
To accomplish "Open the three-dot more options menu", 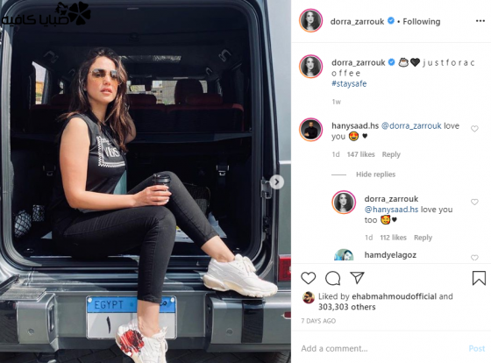I will pos(480,21).
